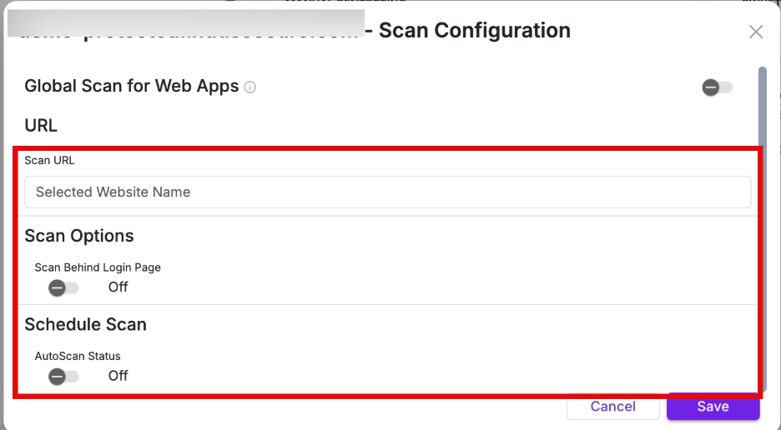Select the URL section heading
This screenshot has height=430, width=781.
[x=41, y=126]
